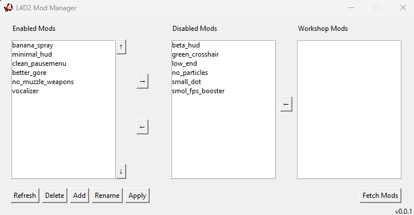Click right arrow to disable selected mod
This screenshot has width=414, height=215.
pyautogui.click(x=142, y=81)
